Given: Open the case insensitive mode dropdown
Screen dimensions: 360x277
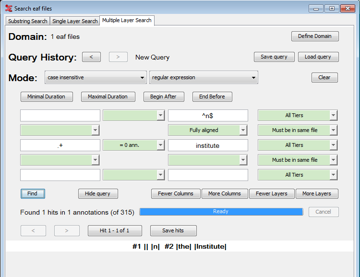Looking at the screenshot, I should [96, 77].
